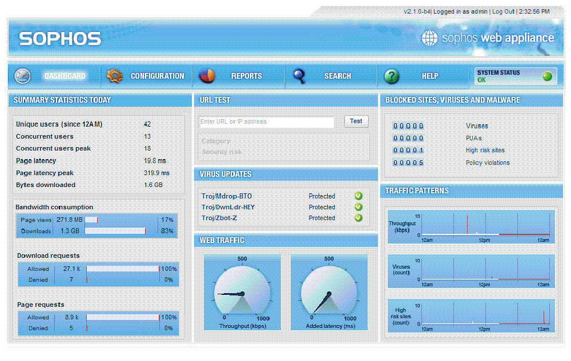Click the PUAs blocked label
571x361 pixels.
pyautogui.click(x=473, y=138)
